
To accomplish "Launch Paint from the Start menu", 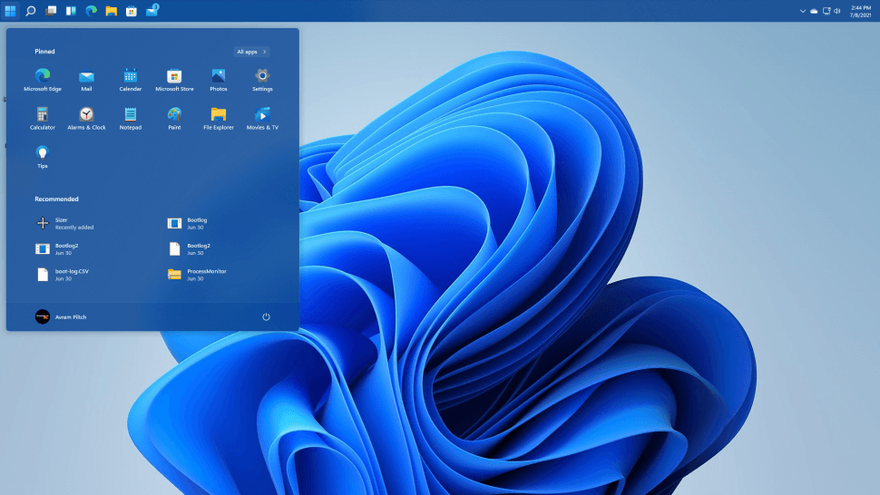I will pos(174,115).
